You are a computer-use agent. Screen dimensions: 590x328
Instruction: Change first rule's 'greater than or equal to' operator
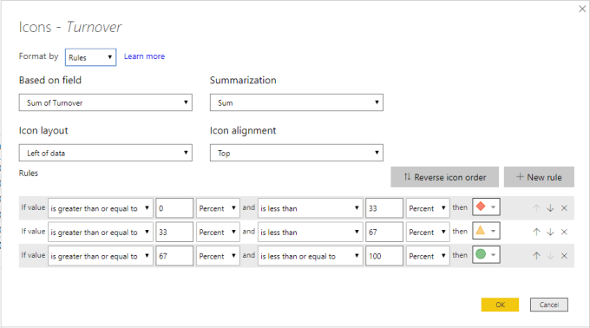[x=101, y=208]
